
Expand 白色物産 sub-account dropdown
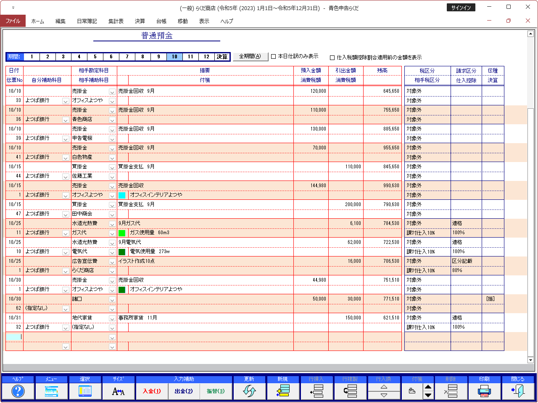coord(112,158)
